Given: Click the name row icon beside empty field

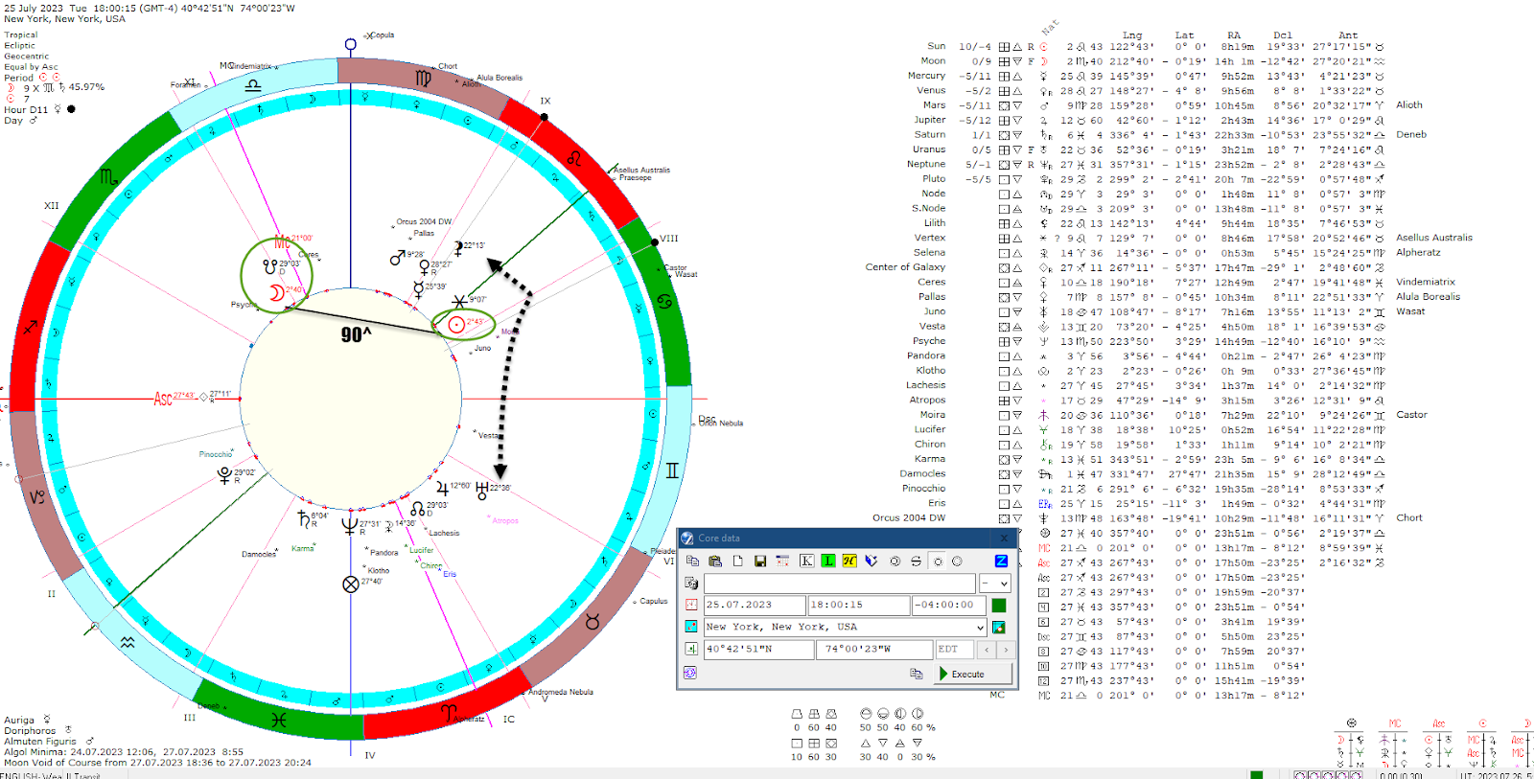Looking at the screenshot, I should coord(691,583).
